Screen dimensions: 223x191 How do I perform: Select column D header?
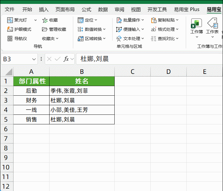(168, 72)
